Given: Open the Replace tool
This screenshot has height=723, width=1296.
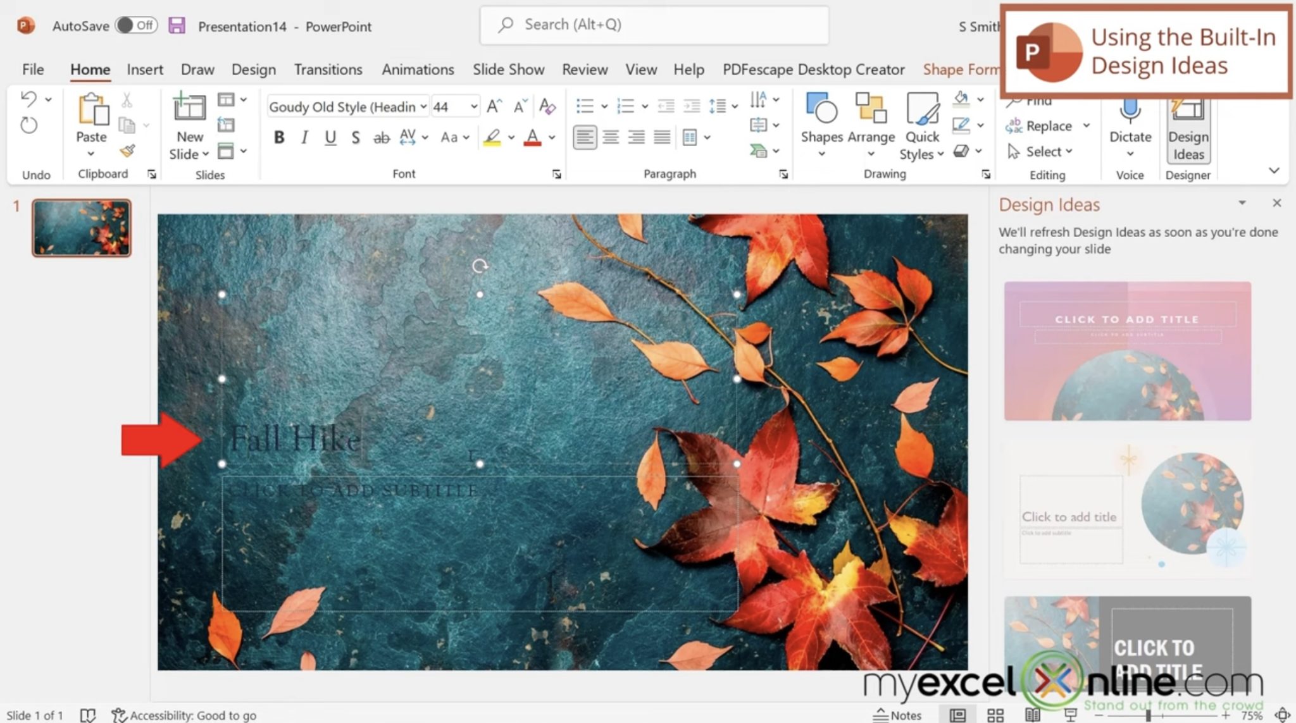Looking at the screenshot, I should coord(1047,125).
